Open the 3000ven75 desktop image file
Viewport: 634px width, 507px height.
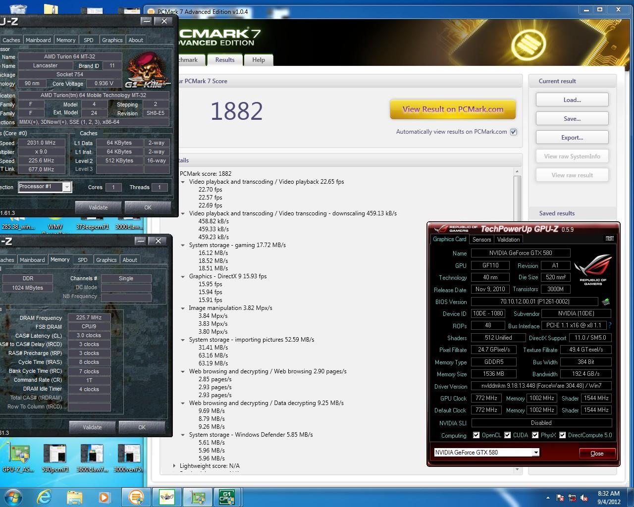[128, 457]
